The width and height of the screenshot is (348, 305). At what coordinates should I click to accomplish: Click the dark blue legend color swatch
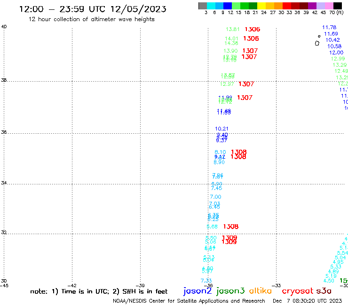tap(228, 6)
